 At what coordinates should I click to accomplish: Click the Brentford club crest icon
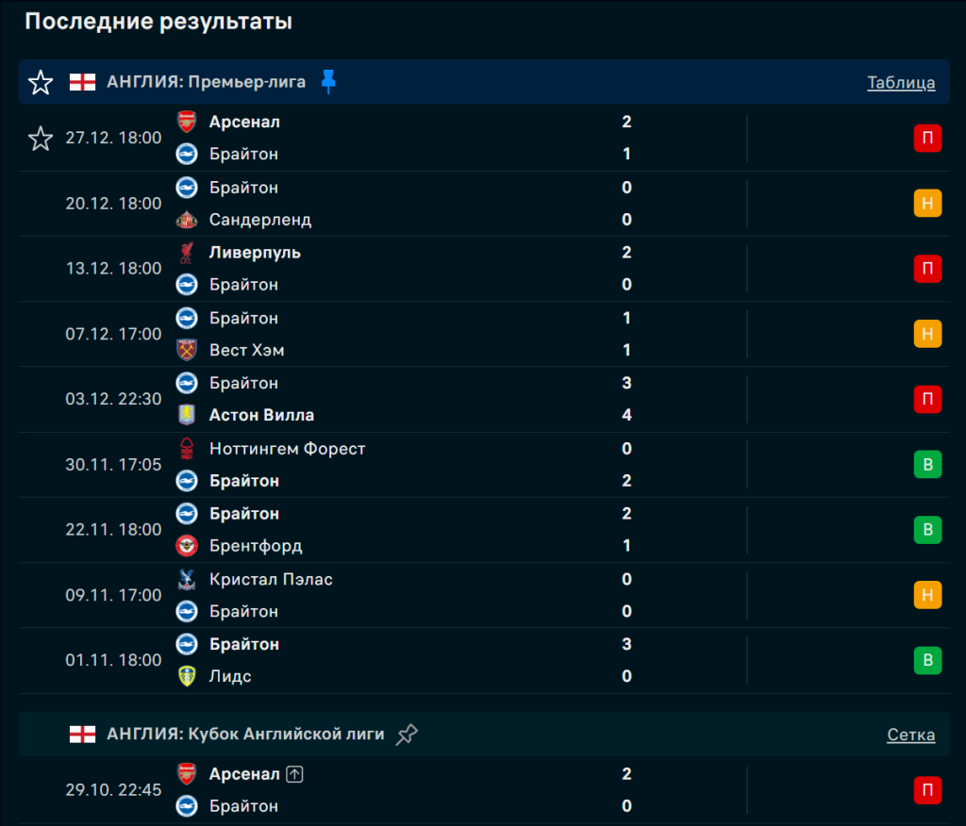tap(187, 546)
